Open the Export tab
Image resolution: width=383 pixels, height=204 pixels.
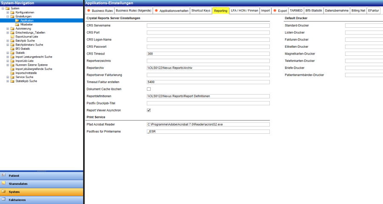[280, 11]
